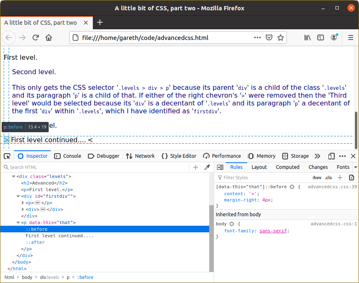Toggle pseudo-class :hov panel
Image resolution: width=359 pixels, height=283 pixels.
pos(317,178)
